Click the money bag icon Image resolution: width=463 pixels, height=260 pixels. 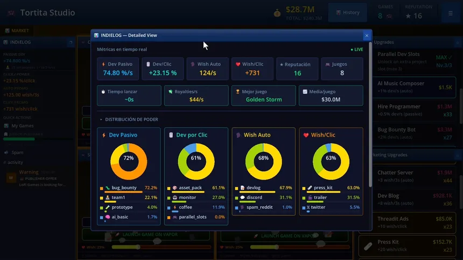277,13
